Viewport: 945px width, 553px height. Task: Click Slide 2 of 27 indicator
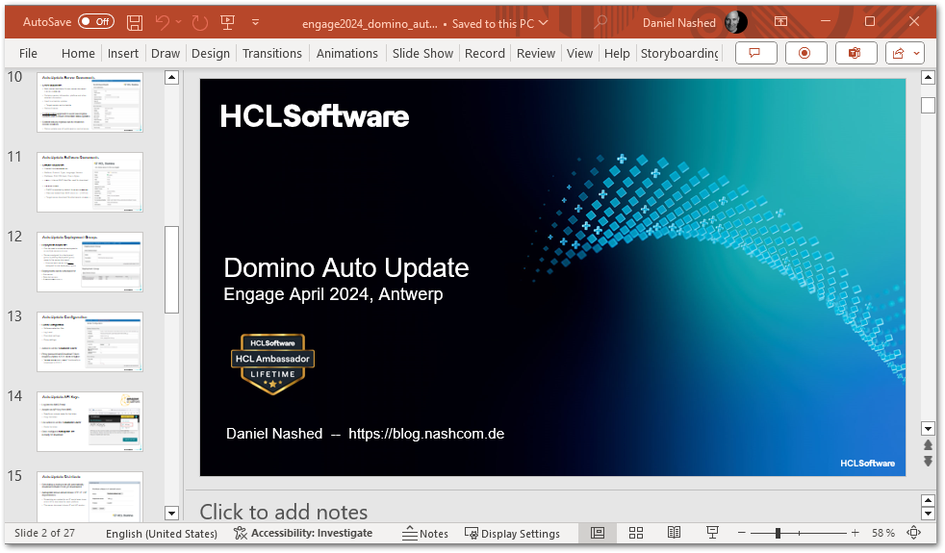pyautogui.click(x=44, y=533)
